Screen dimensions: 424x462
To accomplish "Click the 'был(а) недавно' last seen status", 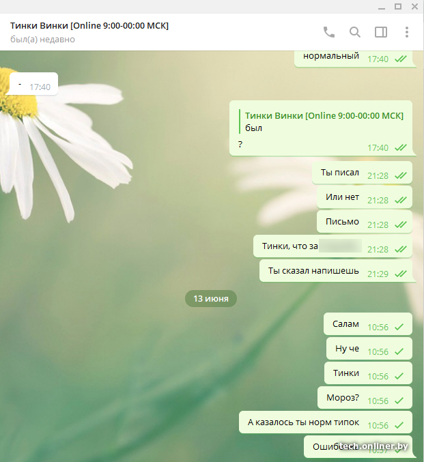I will coord(42,40).
